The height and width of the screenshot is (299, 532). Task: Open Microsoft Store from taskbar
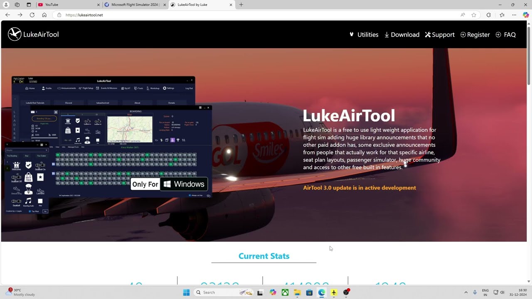click(x=309, y=292)
